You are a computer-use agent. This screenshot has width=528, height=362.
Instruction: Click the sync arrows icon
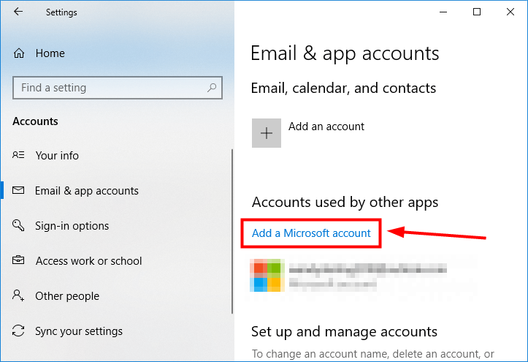[x=18, y=331]
